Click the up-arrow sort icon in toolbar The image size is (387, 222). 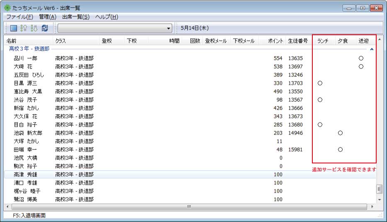[x=24, y=28]
